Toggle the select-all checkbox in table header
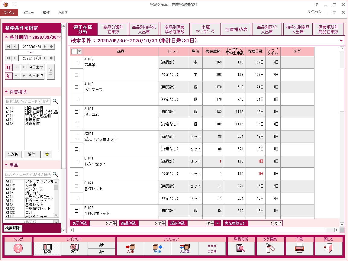Viewport: 348px width, 261px height. click(75, 51)
